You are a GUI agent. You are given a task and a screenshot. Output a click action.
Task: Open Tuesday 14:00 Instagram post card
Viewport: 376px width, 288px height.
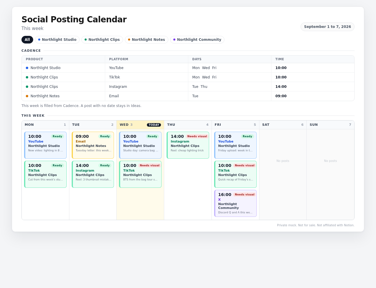pos(93,174)
